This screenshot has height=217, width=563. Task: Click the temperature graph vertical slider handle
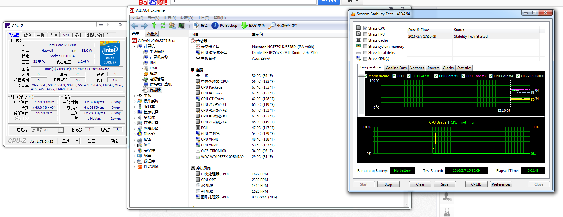coord(361,75)
